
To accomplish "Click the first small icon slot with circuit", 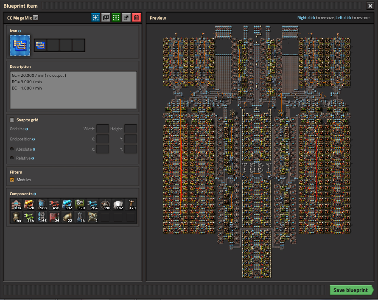I will (40, 45).
